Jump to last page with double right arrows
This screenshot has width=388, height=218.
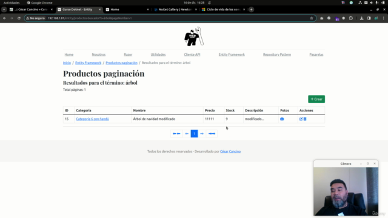[212, 133]
